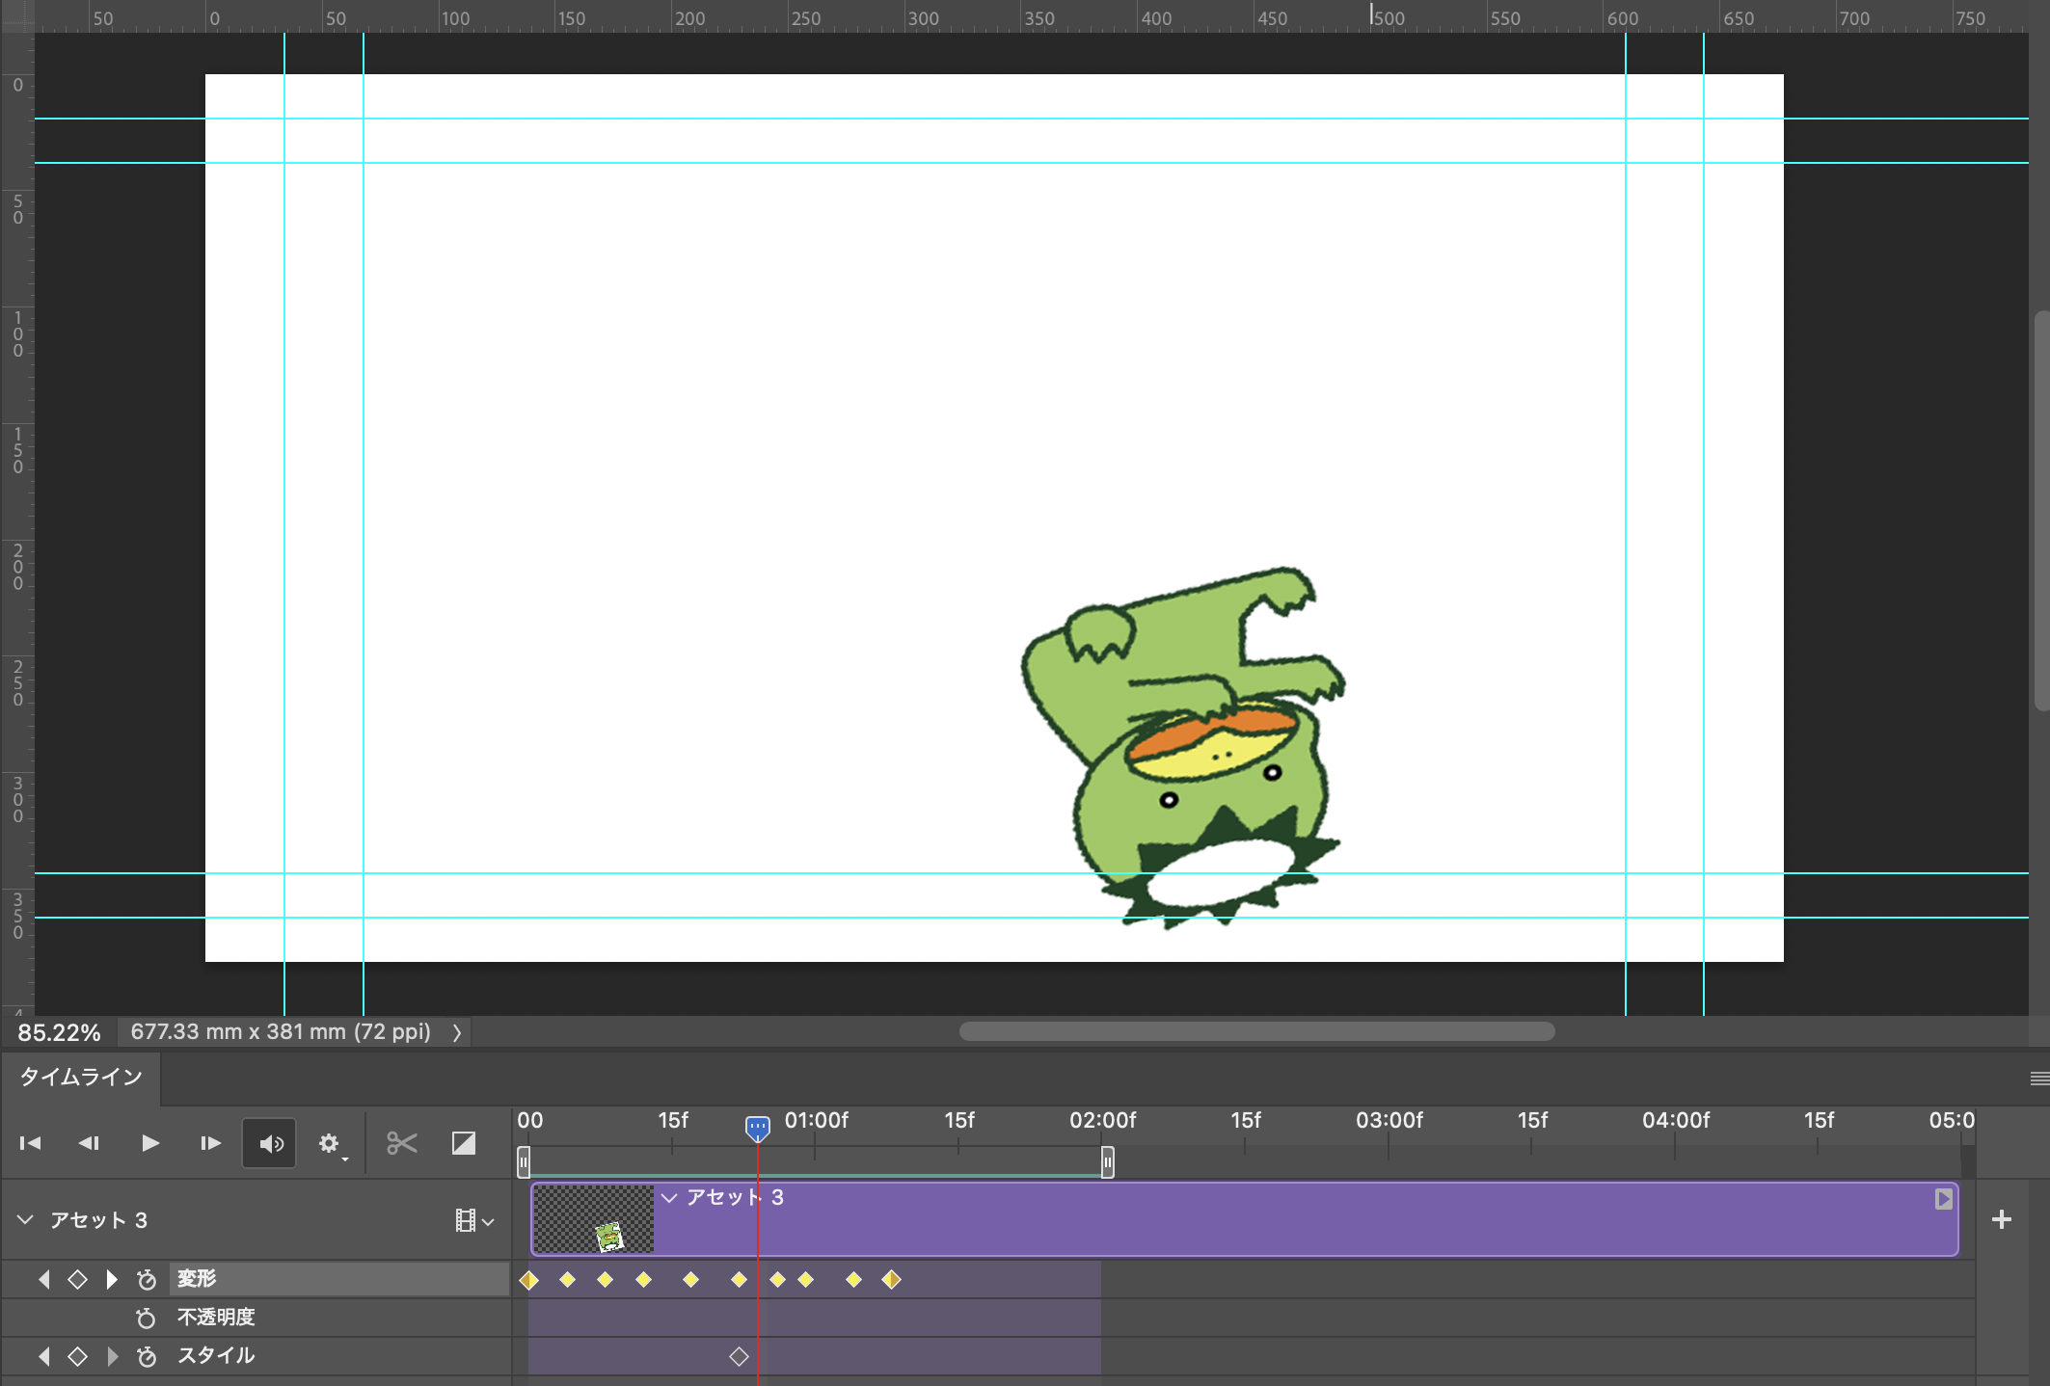
Task: Open the timeline panel flyout menu
Action: (x=2038, y=1079)
